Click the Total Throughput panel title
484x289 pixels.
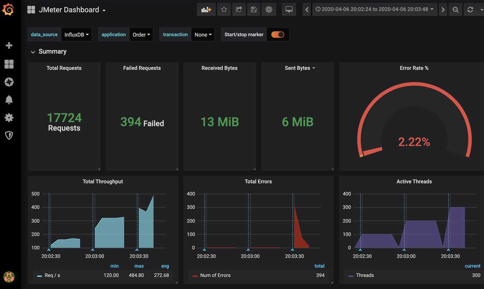[103, 182]
